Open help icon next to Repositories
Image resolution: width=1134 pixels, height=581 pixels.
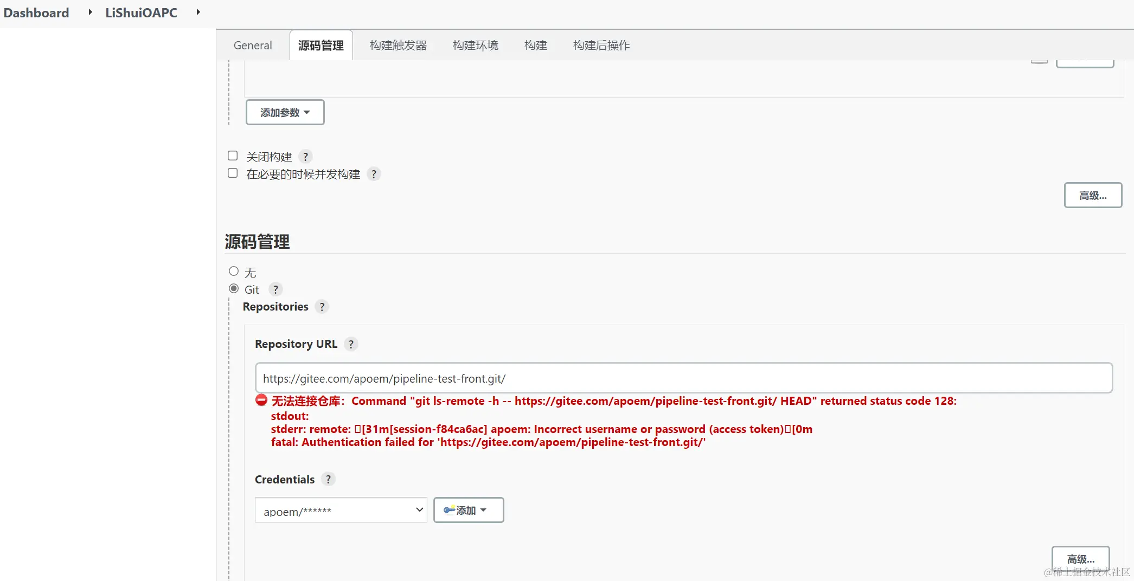[x=322, y=307]
